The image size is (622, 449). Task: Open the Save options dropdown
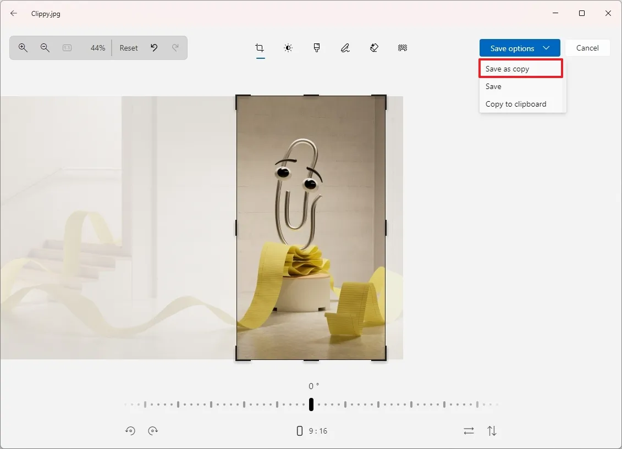(519, 48)
